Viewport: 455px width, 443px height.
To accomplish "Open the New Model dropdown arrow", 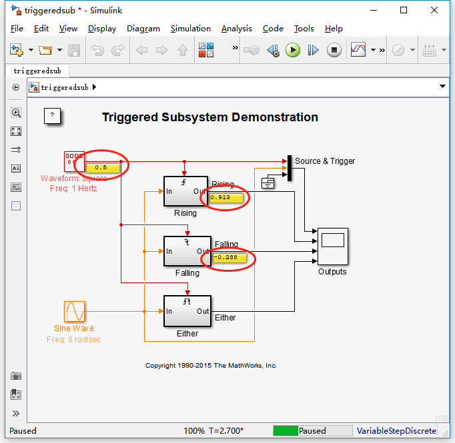I will coord(31,50).
